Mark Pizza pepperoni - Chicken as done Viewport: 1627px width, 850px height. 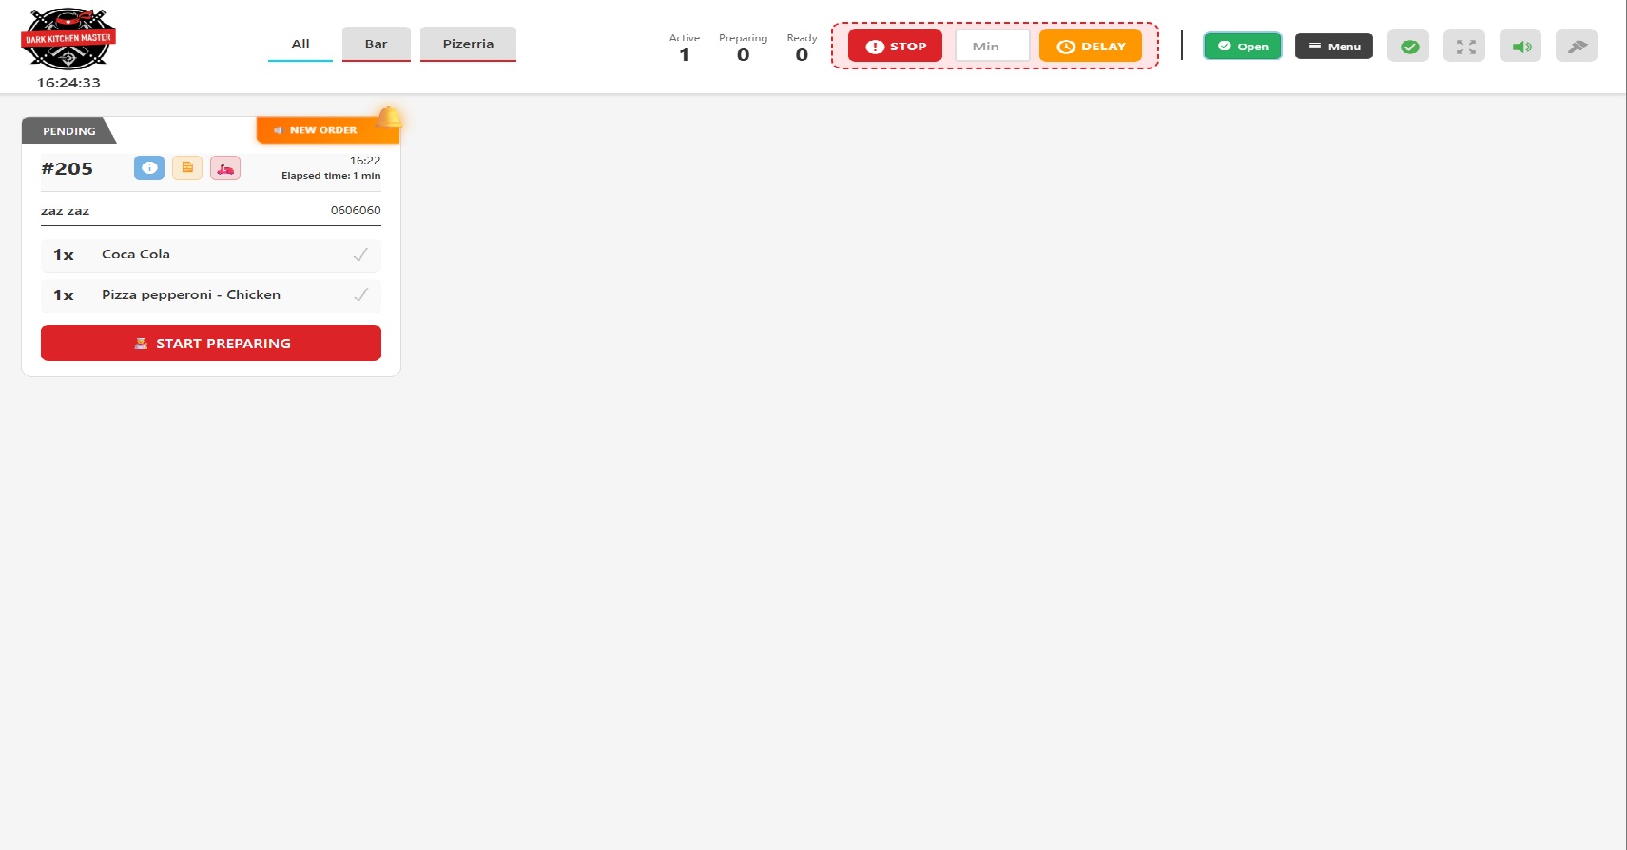point(360,295)
